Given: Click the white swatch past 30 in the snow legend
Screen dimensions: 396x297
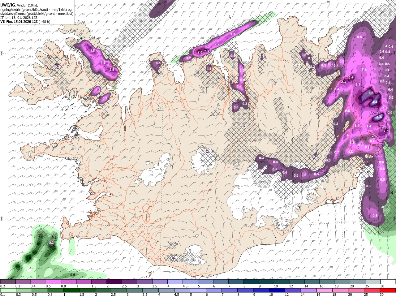Looking at the screenshot, I should [x=388, y=282].
